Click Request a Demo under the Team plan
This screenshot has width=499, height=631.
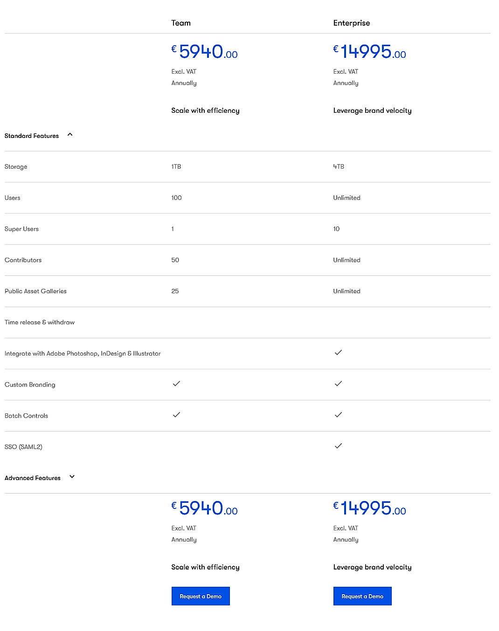(201, 596)
